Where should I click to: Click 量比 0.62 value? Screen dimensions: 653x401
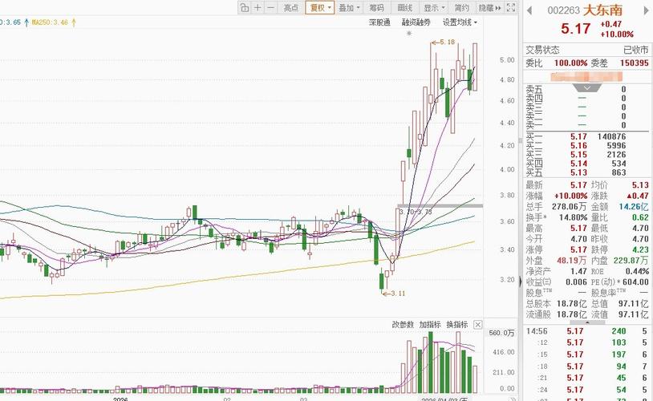[640, 217]
